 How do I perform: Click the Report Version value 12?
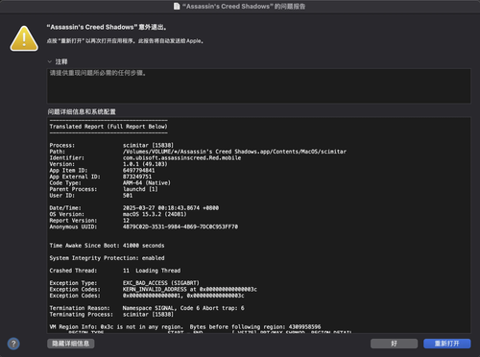pos(126,221)
